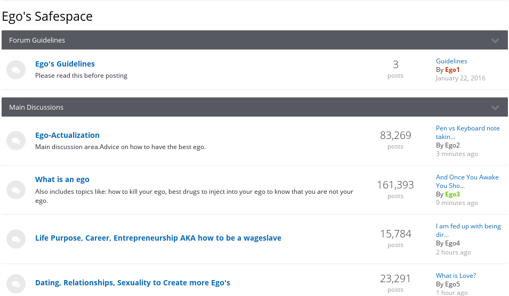Screen dimensions: 509x296
Task: Open the Ego-Actualization forum
Action: [67, 135]
